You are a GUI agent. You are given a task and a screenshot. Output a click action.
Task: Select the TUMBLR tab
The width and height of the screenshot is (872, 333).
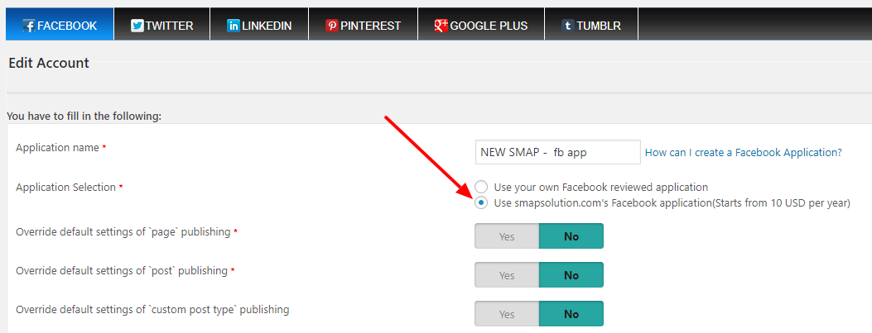[591, 24]
